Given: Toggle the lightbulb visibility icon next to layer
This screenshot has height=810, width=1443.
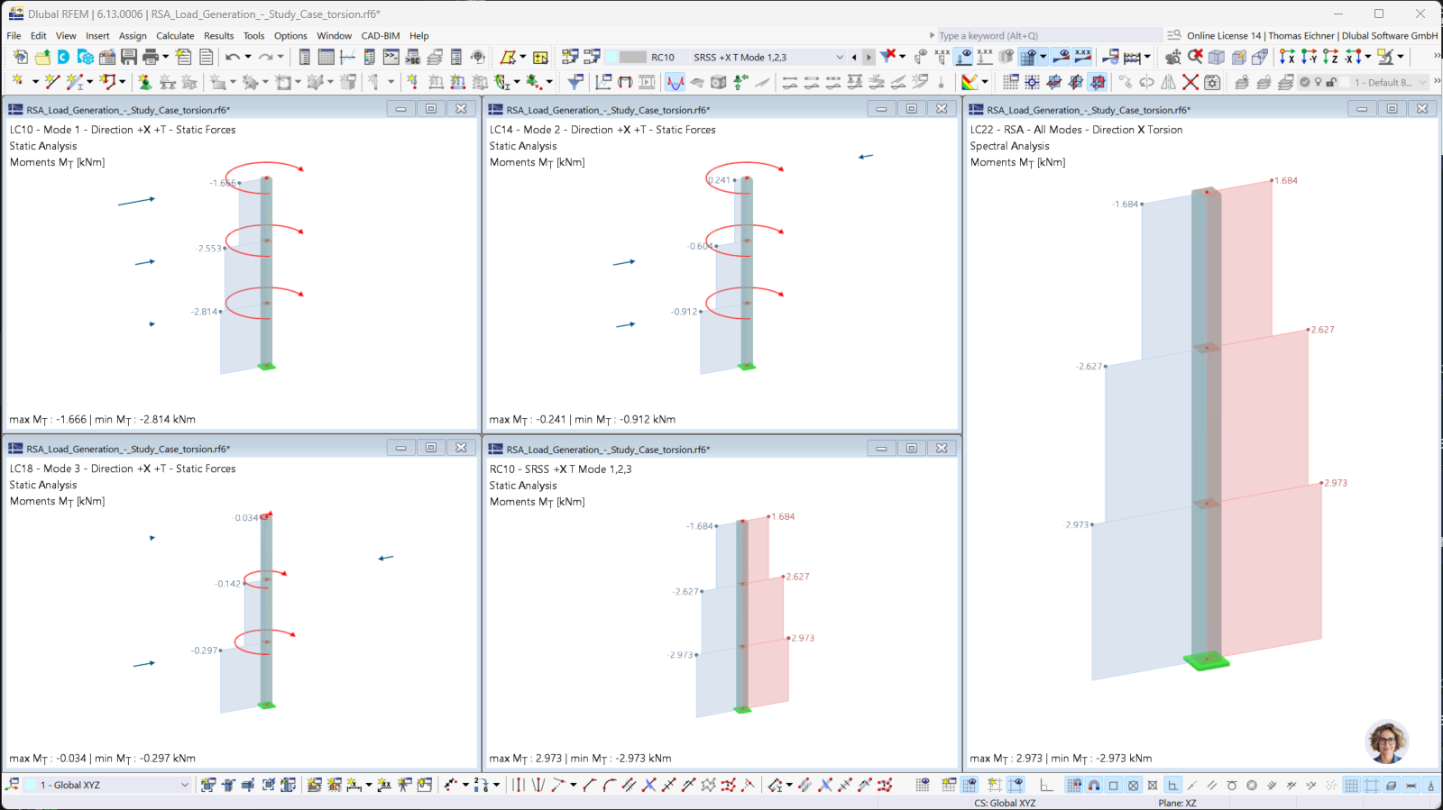Looking at the screenshot, I should 1318,82.
